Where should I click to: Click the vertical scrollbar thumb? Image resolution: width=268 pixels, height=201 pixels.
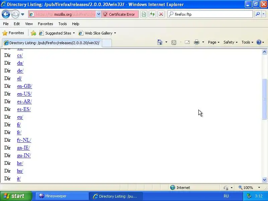(264, 99)
